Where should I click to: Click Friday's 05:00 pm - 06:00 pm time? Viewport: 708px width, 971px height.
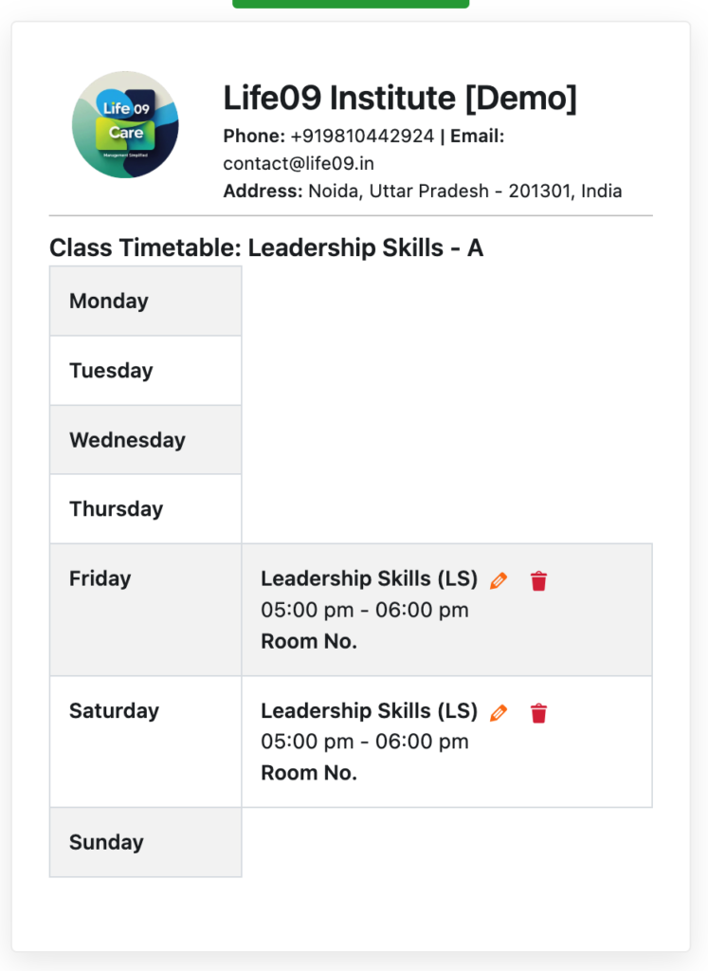coord(365,610)
